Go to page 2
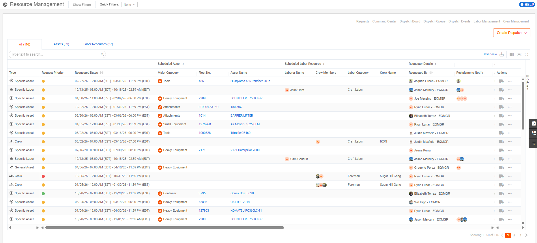Image resolution: width=537 pixels, height=243 pixels. pyautogui.click(x=514, y=235)
